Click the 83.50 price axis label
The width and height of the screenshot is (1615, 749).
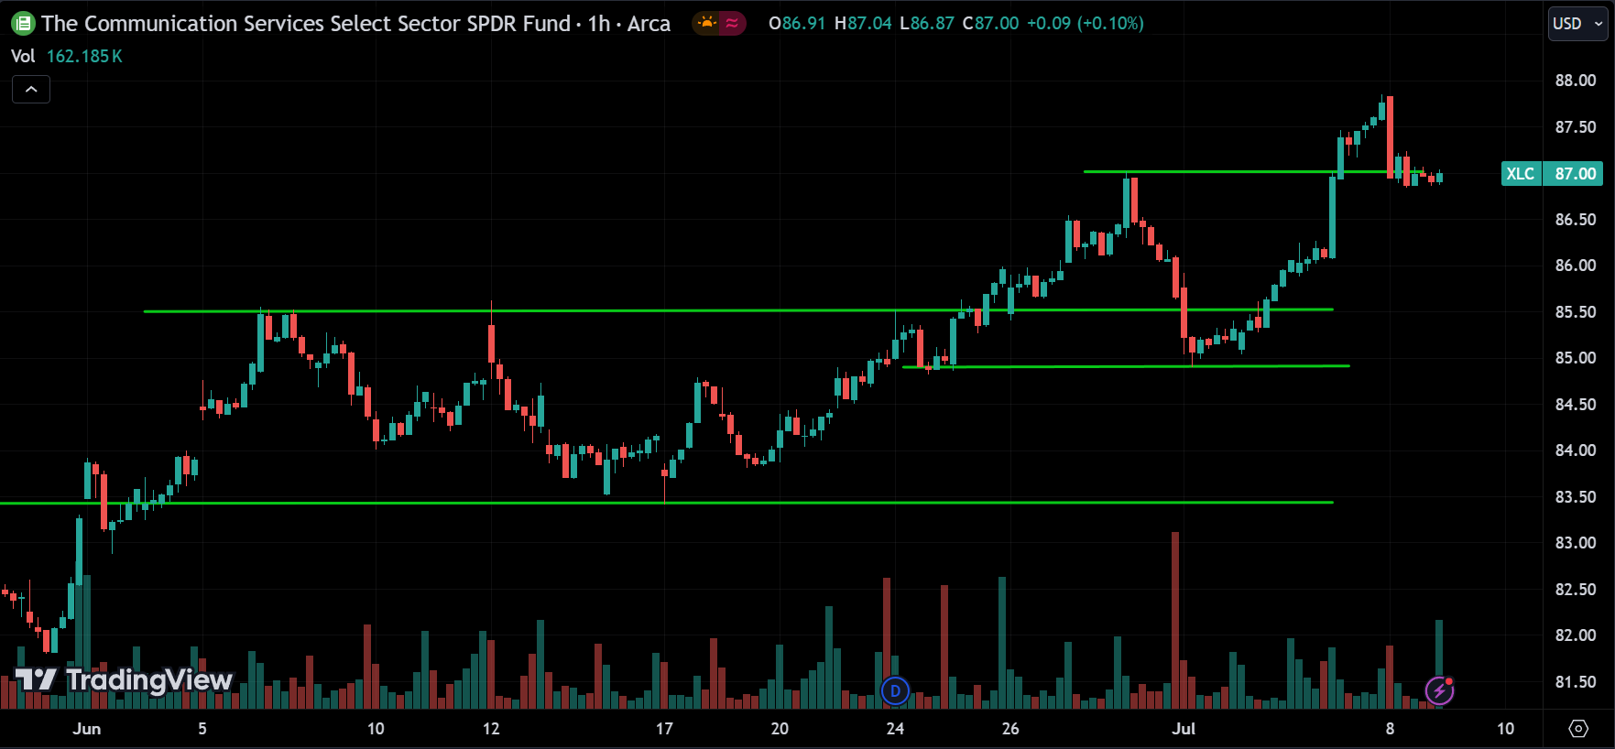coord(1575,497)
